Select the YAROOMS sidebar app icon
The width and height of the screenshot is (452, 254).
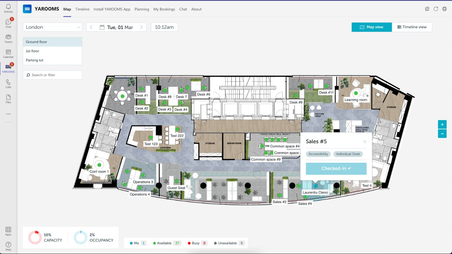click(x=8, y=67)
